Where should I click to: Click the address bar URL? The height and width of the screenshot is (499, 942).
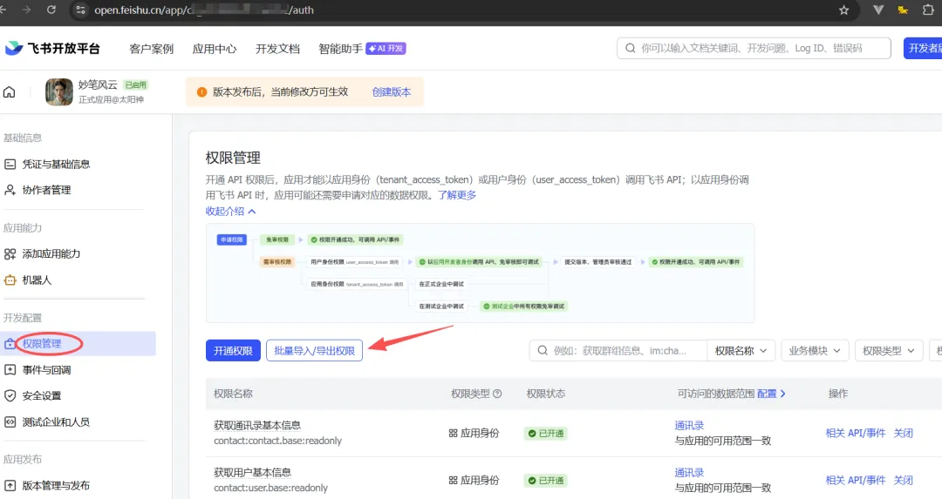[203, 10]
